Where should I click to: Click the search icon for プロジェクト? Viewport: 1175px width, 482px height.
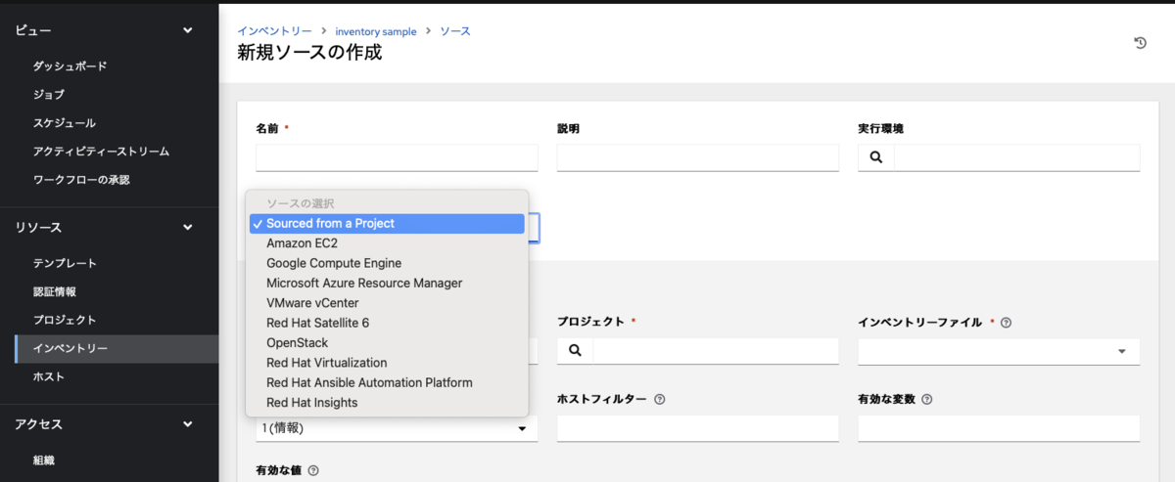click(x=575, y=351)
